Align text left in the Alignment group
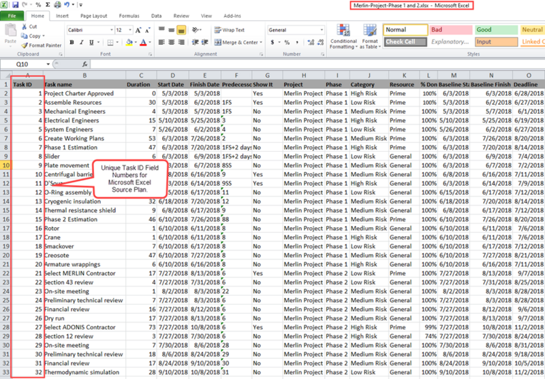The image size is (545, 379). [161, 42]
